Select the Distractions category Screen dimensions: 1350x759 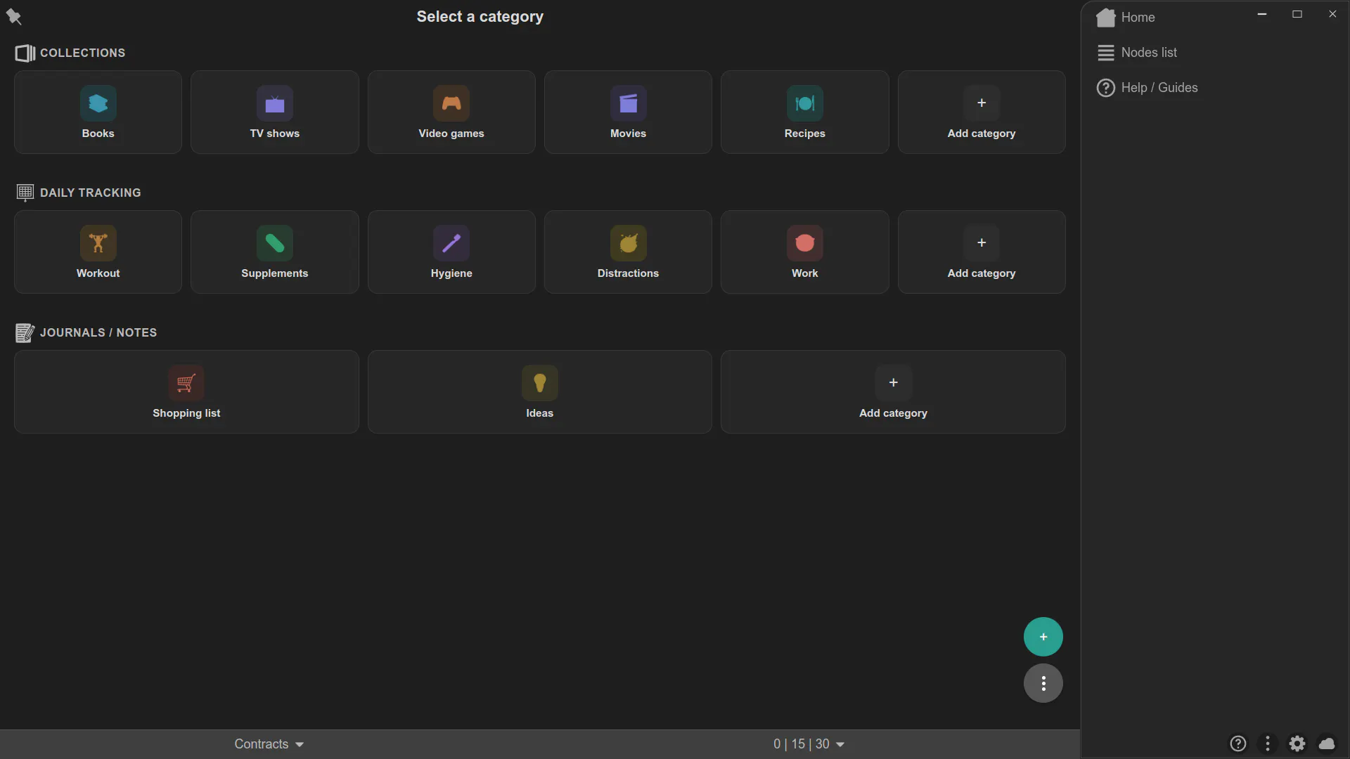(628, 252)
